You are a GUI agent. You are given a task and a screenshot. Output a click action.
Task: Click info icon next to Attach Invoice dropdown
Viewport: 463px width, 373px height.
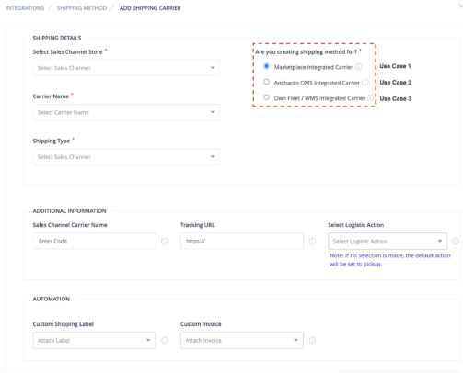(x=312, y=341)
